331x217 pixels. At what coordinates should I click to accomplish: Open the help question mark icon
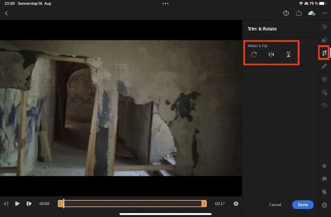click(x=286, y=13)
